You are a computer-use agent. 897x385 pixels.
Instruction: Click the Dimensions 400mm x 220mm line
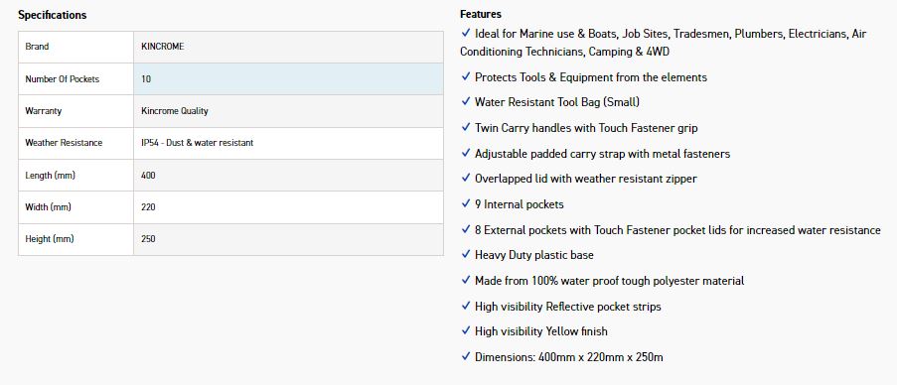(569, 357)
